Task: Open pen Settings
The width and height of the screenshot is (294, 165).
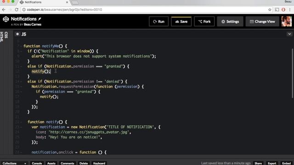Action: pos(230,22)
